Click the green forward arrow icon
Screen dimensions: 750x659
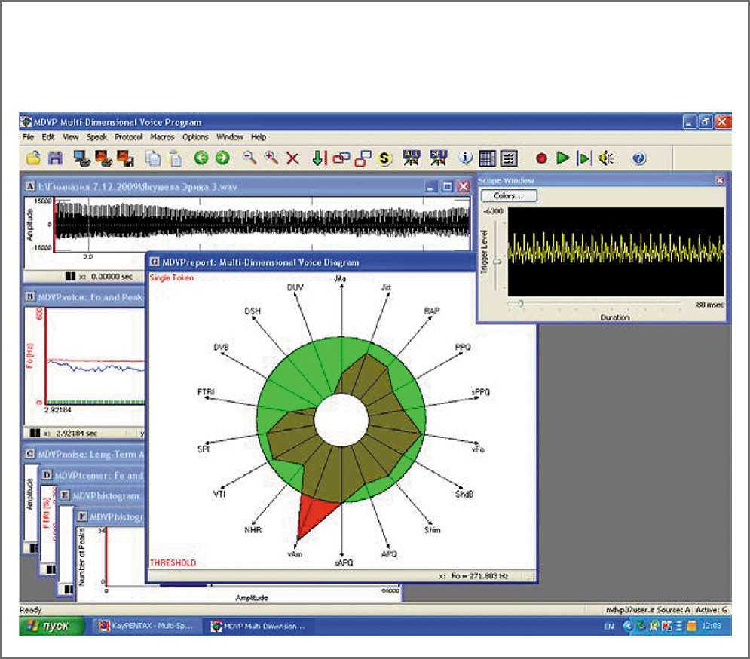pos(222,158)
